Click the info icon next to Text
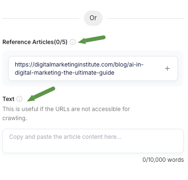Screen dimensions: 188x180 pos(19,99)
